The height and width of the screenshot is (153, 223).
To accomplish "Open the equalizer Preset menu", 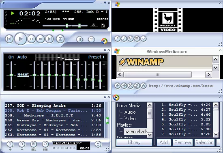I will click(x=96, y=57).
